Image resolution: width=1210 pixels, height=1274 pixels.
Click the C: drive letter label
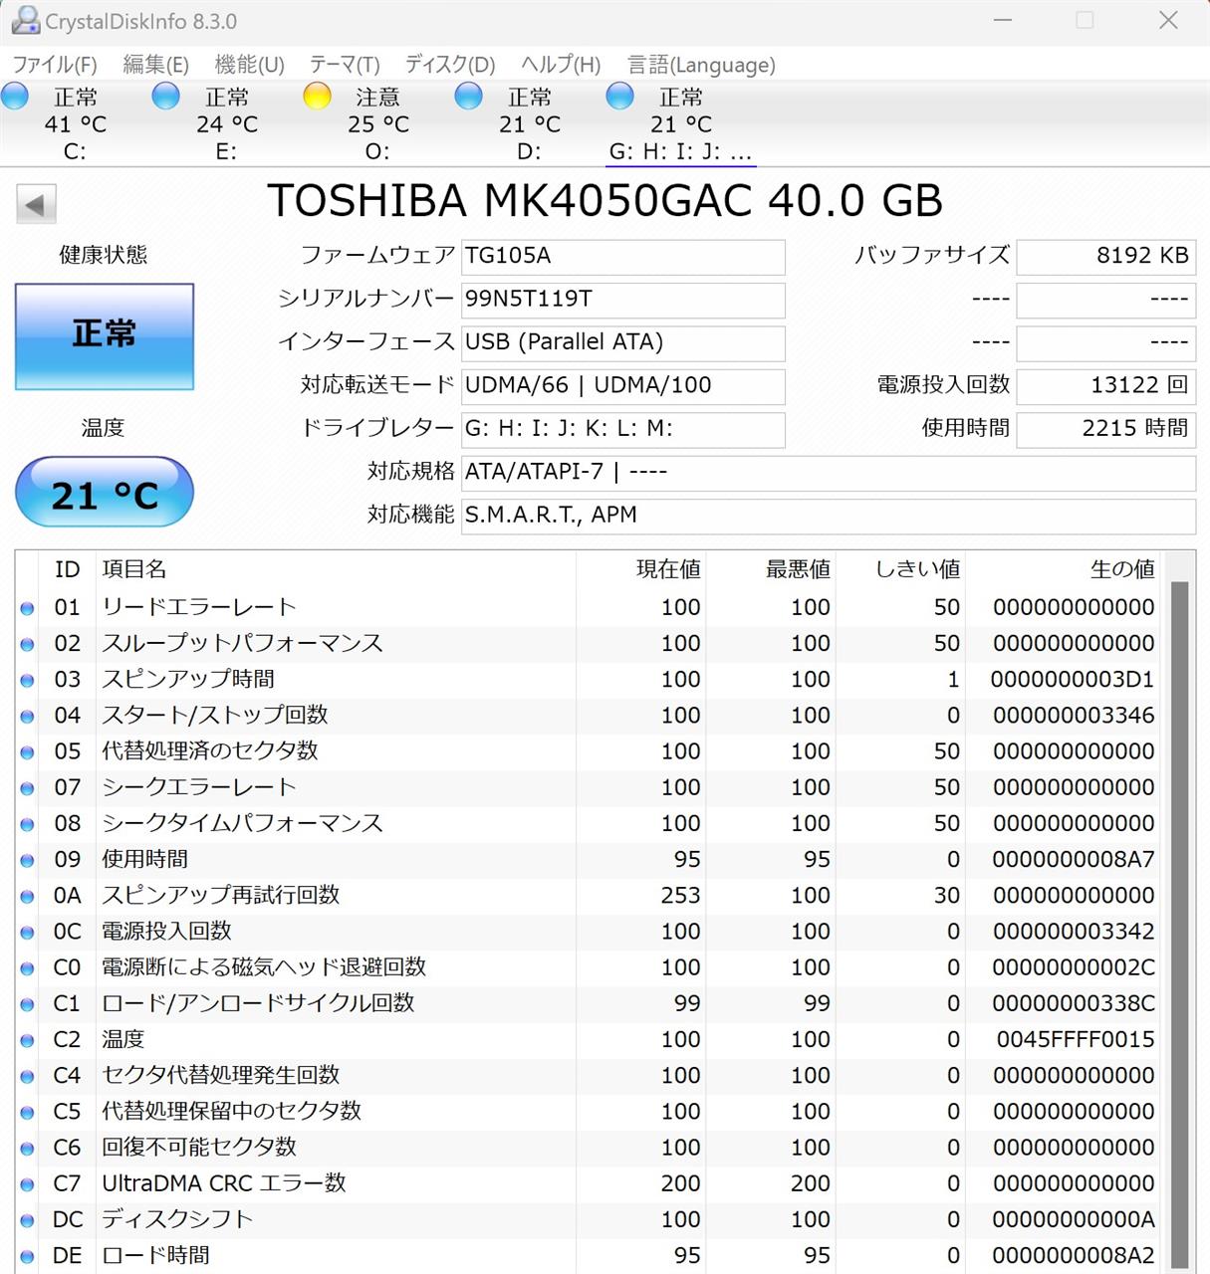pos(75,151)
